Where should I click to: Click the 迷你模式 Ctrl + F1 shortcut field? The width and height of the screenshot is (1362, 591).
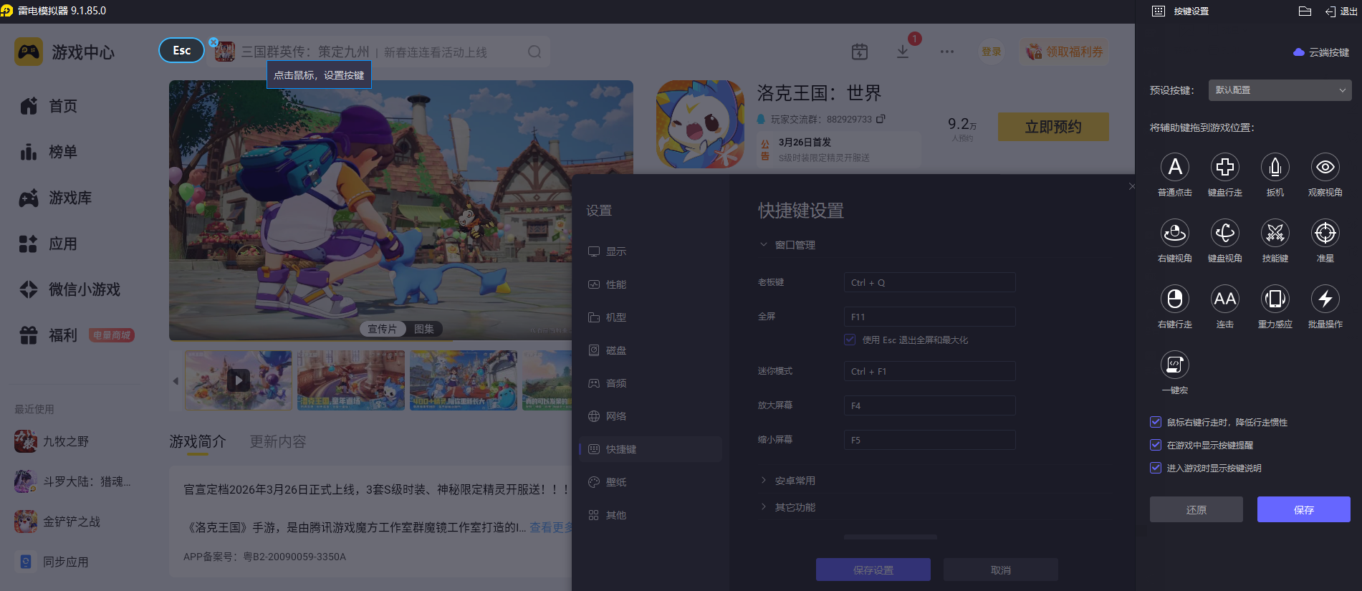pos(929,371)
